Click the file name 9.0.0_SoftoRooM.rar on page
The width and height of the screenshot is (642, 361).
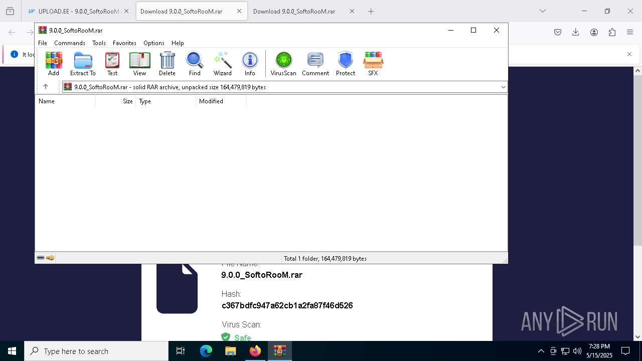pos(262,275)
